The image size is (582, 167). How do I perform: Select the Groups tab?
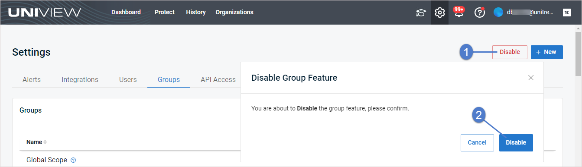point(169,79)
